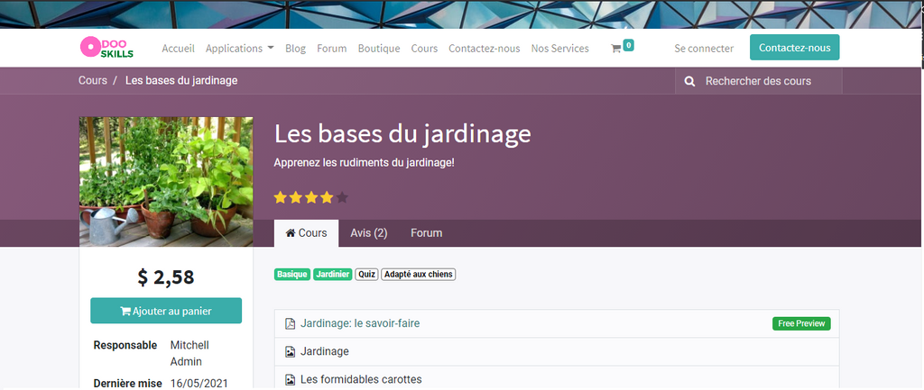924x390 pixels.
Task: Expand the Applications dropdown menu
Action: tap(239, 49)
